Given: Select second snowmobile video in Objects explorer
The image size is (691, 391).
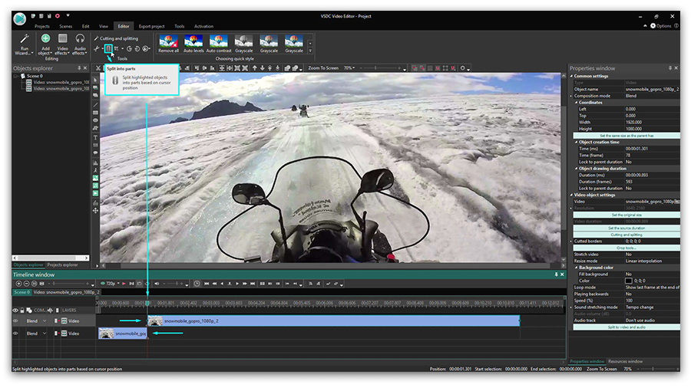Looking at the screenshot, I should [x=58, y=88].
